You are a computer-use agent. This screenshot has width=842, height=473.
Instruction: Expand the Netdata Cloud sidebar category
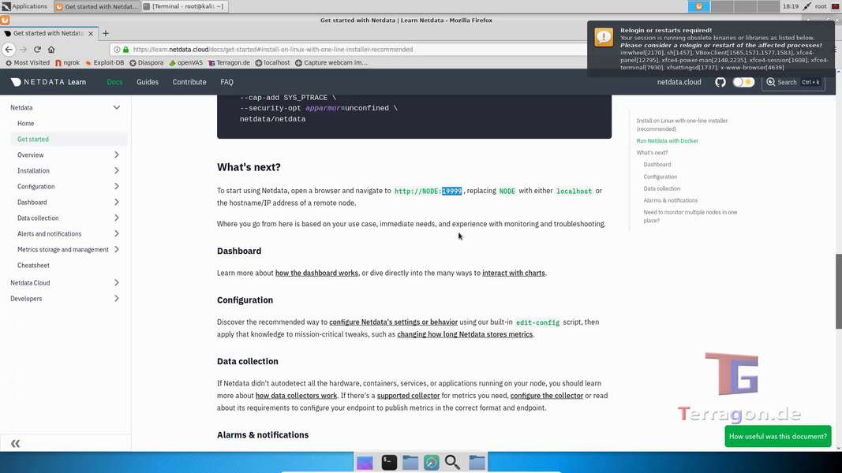tap(117, 283)
